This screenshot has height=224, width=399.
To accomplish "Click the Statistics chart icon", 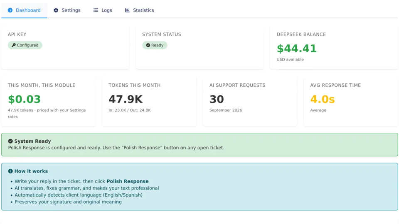I will [x=127, y=10].
